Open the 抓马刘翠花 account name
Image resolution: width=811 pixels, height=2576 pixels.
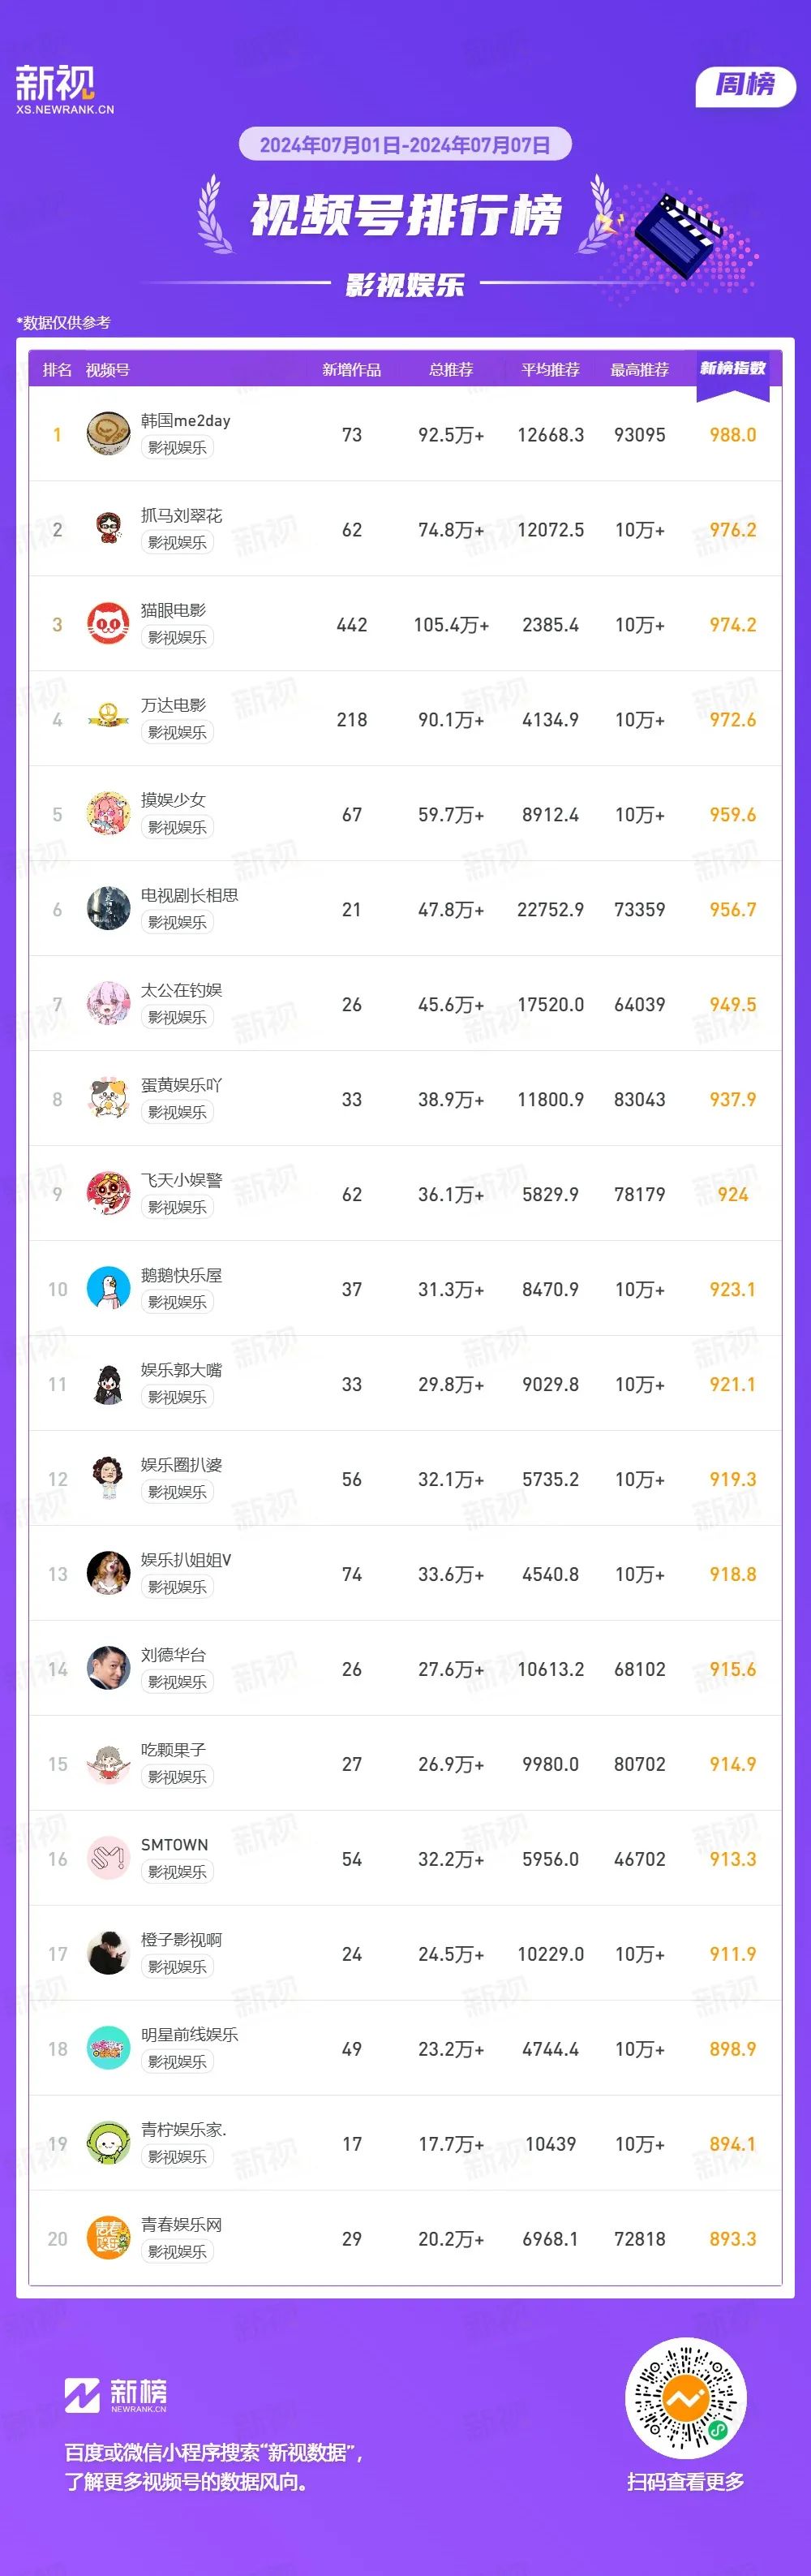tap(181, 516)
